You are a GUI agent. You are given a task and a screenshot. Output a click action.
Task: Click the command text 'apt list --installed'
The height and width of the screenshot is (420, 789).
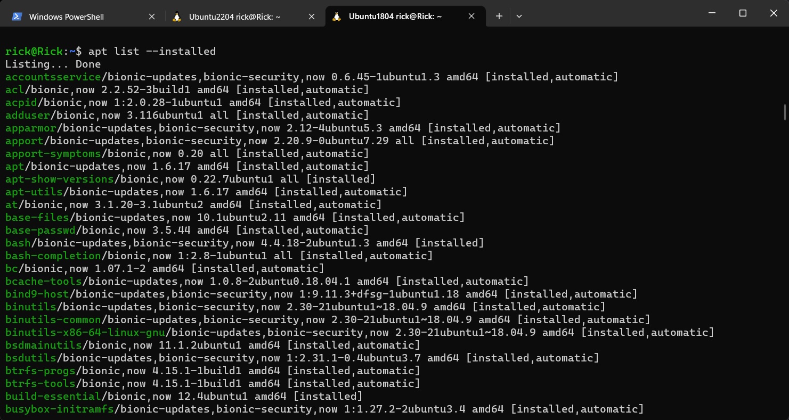coord(152,52)
